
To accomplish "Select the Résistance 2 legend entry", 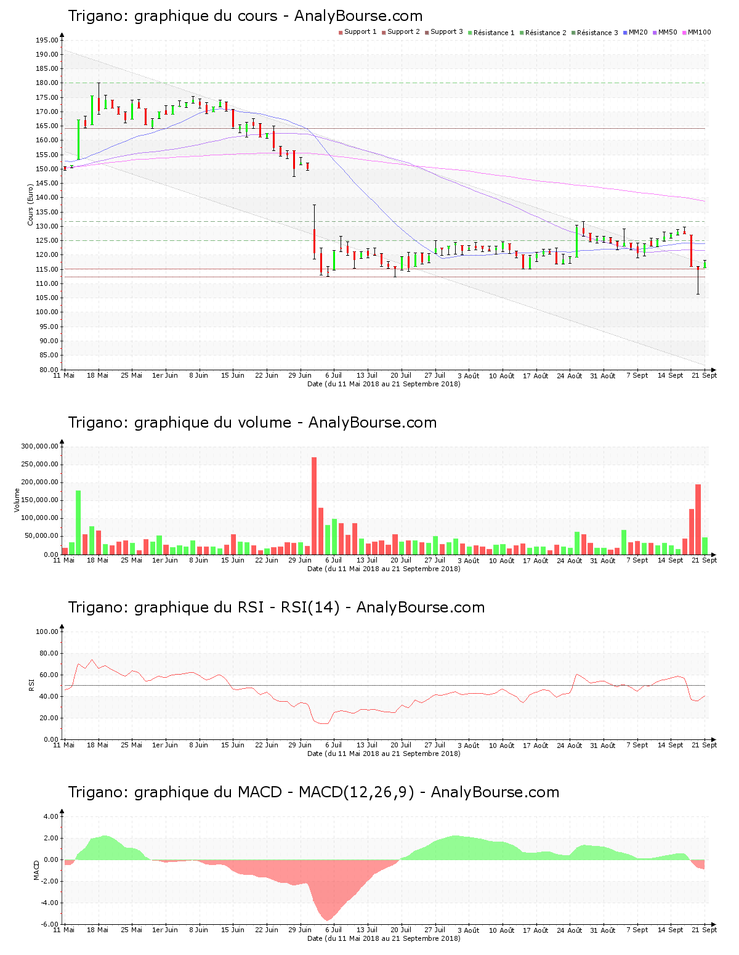I will 543,33.
